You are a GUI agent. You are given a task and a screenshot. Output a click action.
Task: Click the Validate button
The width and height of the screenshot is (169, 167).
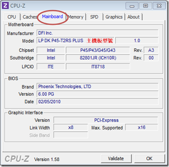pos(116,158)
